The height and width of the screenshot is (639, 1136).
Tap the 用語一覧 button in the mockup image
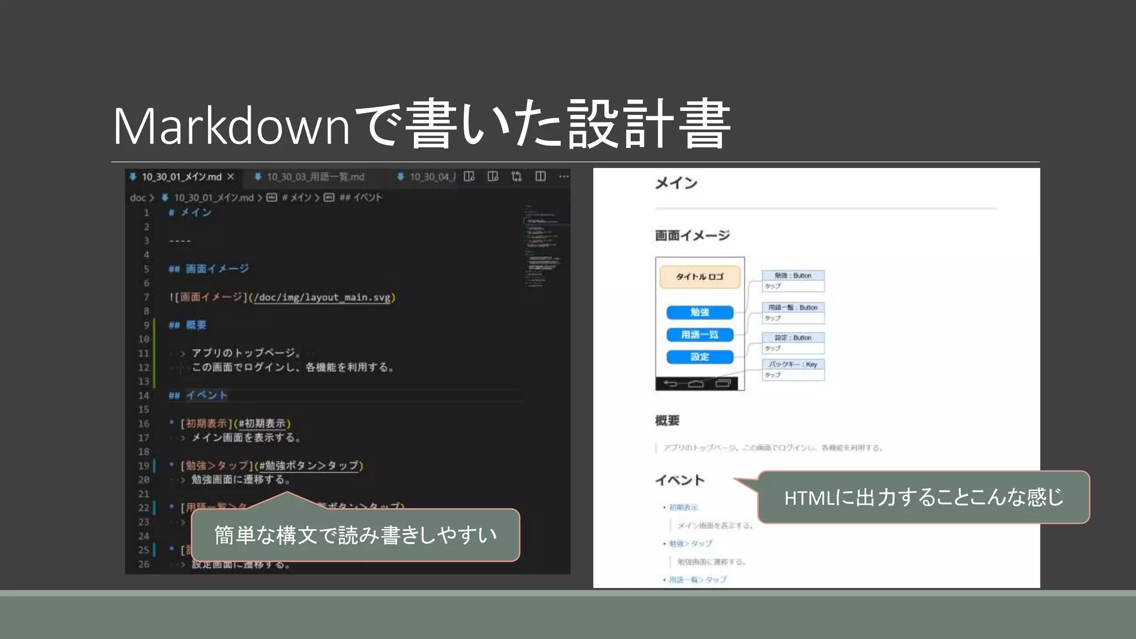(699, 334)
